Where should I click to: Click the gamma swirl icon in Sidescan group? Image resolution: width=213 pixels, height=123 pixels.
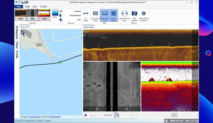[61, 20]
